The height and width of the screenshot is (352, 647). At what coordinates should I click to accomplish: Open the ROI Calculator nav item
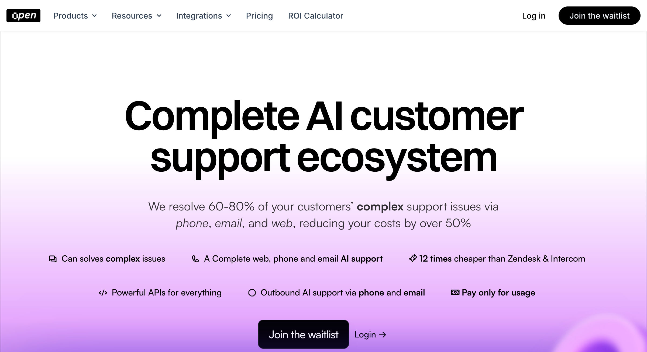[315, 16]
